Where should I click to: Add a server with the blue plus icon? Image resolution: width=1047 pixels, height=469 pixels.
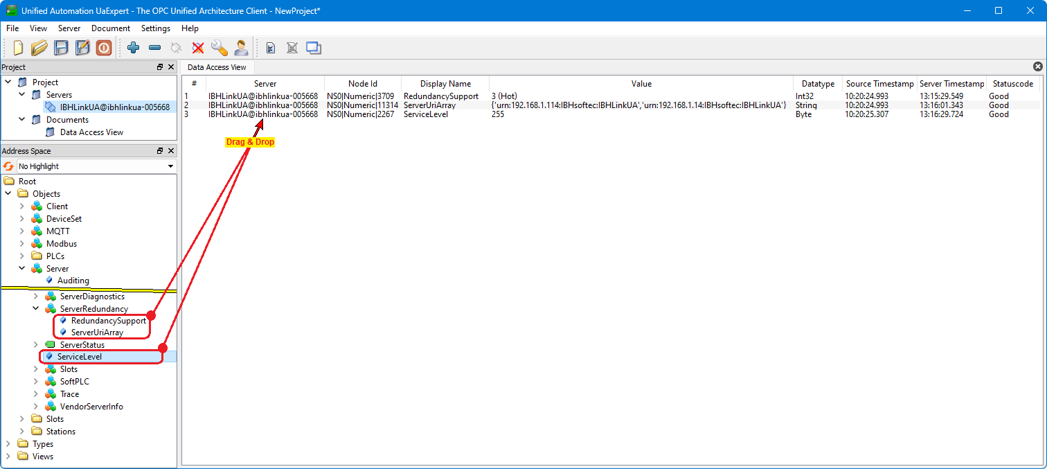[134, 48]
